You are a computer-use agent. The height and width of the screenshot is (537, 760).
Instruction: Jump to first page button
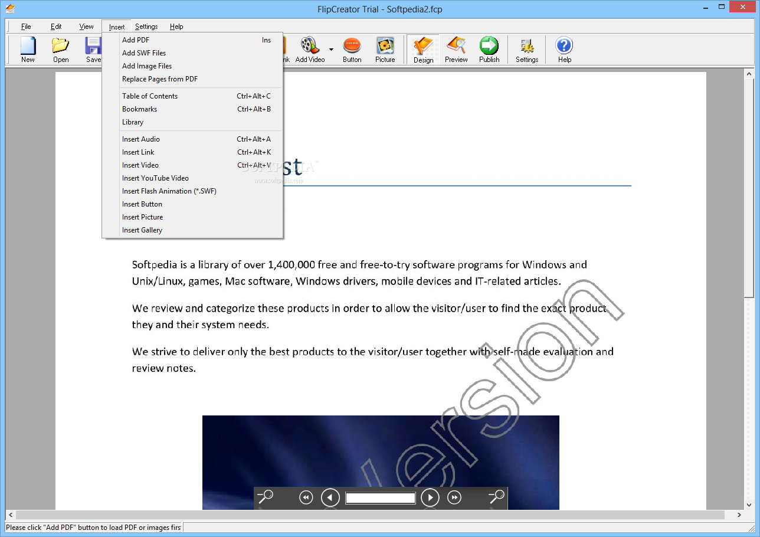pos(306,498)
